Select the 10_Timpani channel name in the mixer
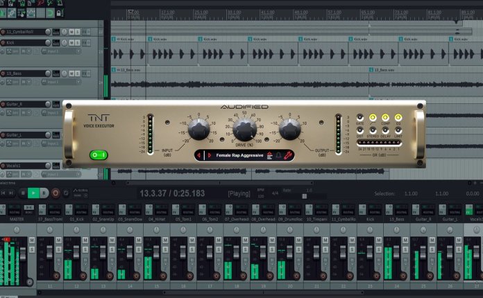This screenshot has width=483, height=298. point(316,219)
